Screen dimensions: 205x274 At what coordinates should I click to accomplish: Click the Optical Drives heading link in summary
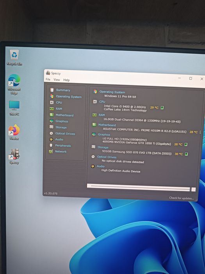[107, 157]
